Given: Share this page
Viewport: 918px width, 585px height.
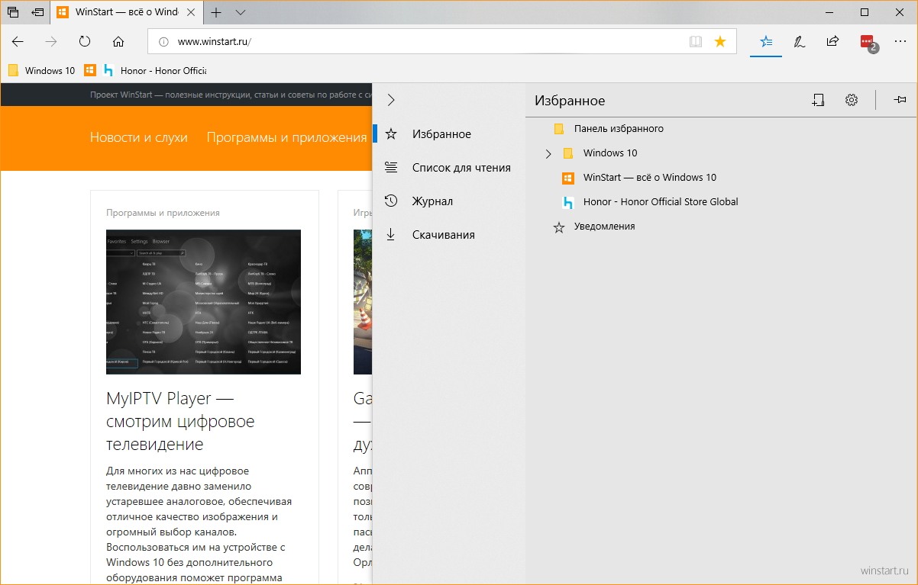Looking at the screenshot, I should point(833,42).
